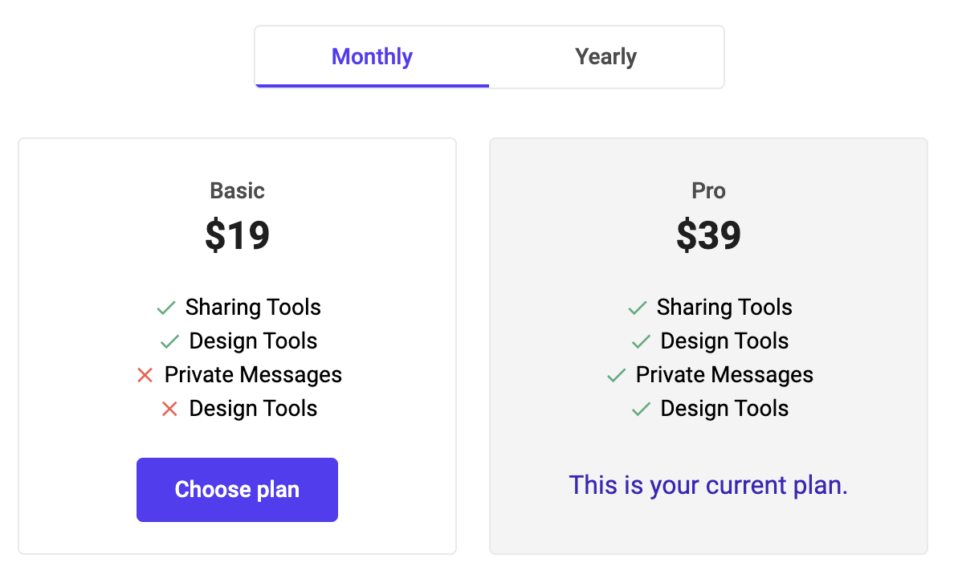Select the Pro plan title
Viewport: 954px width, 575px height.
708,190
